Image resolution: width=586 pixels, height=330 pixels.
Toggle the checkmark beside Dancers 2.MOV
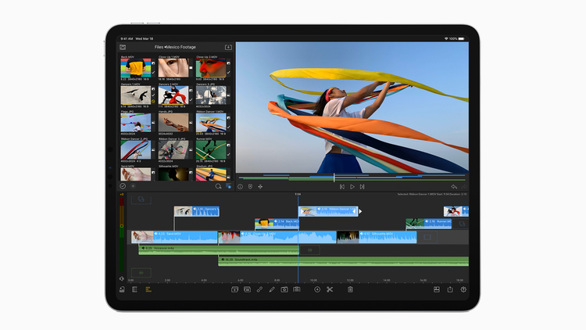click(x=191, y=100)
